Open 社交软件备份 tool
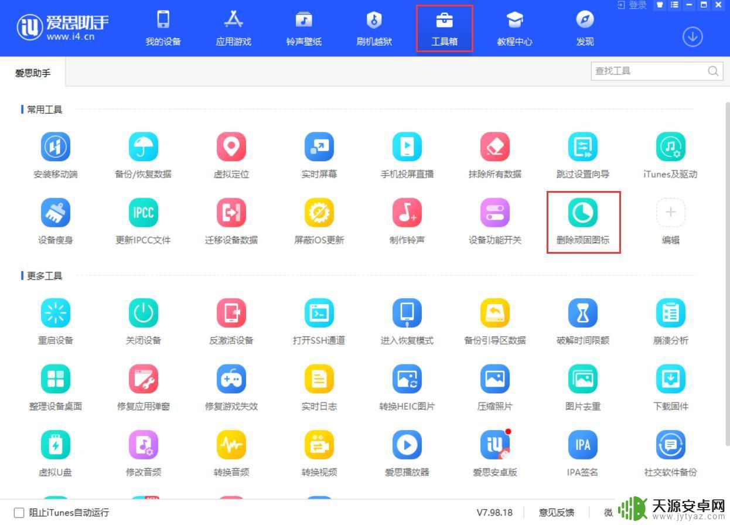Viewport: 730px width, 525px height. pyautogui.click(x=671, y=445)
